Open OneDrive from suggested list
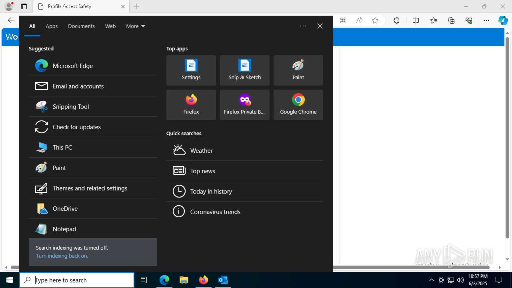Image resolution: width=512 pixels, height=288 pixels. 93,208
